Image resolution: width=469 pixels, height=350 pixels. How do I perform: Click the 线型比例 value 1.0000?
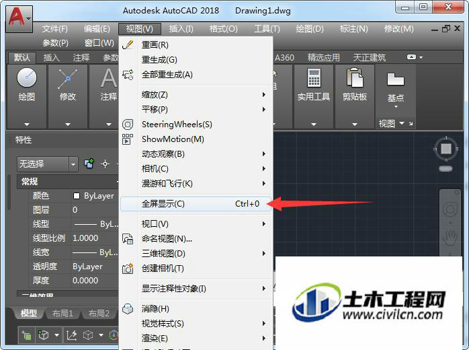85,238
